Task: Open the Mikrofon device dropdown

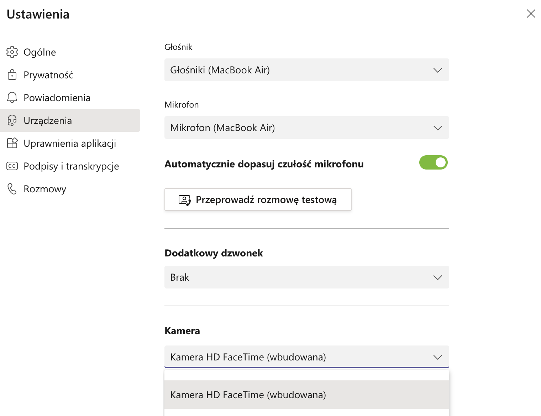Action: coord(307,128)
